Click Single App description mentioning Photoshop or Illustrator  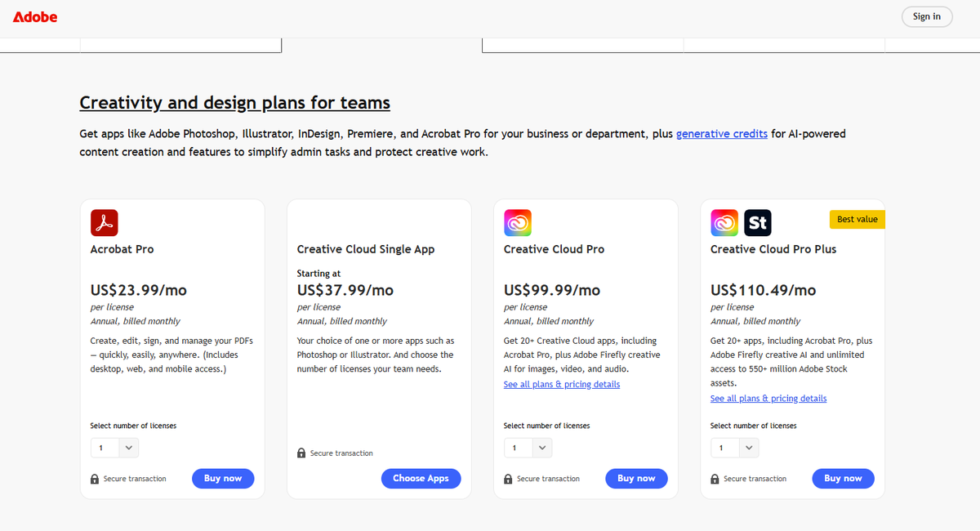376,355
